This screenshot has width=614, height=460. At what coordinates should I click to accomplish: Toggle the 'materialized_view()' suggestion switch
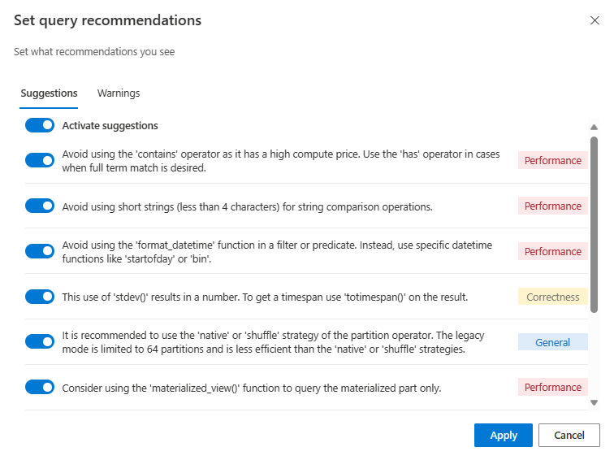click(x=40, y=388)
